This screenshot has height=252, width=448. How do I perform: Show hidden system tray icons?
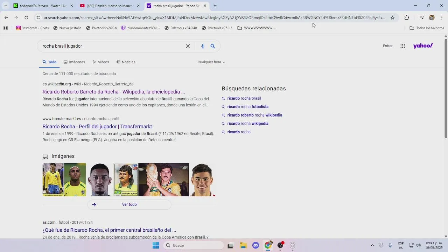coord(372,245)
